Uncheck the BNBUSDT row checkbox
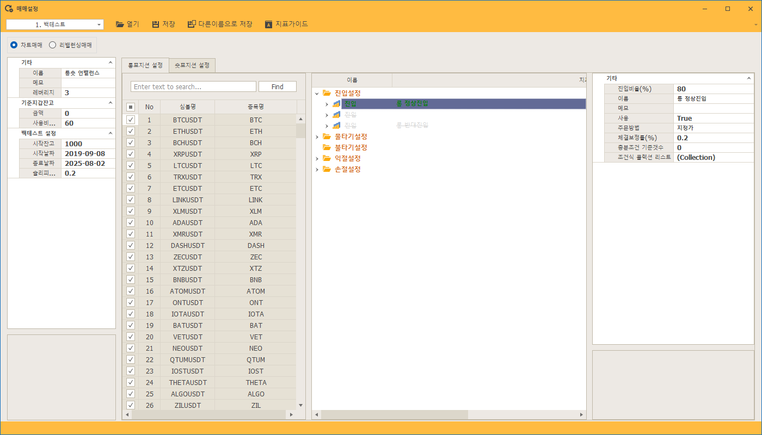 [131, 279]
